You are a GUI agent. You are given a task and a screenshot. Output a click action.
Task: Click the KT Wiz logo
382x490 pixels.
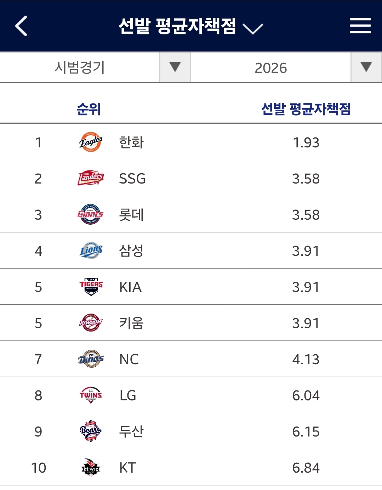tap(91, 468)
